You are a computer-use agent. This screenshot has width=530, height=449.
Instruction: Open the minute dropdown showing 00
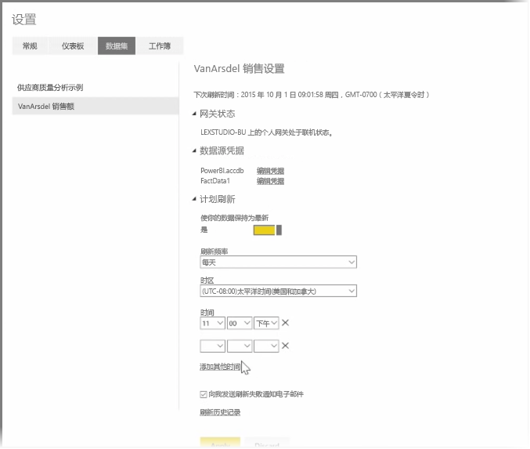point(240,323)
